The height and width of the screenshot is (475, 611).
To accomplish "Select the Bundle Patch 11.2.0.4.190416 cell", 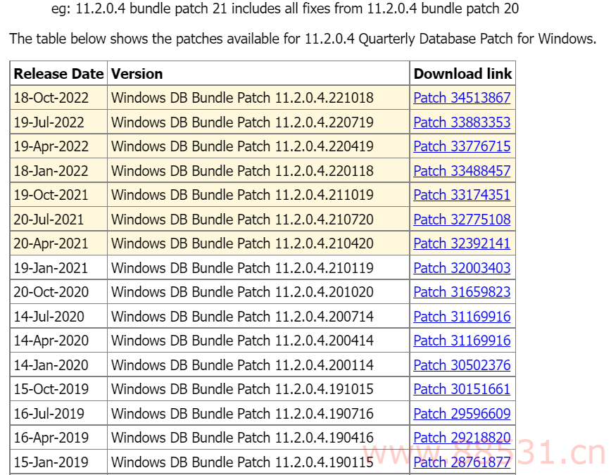I will click(x=258, y=438).
